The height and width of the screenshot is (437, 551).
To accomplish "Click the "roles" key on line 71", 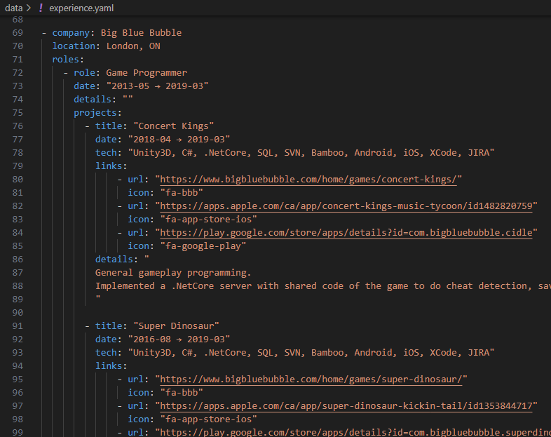I will point(65,60).
